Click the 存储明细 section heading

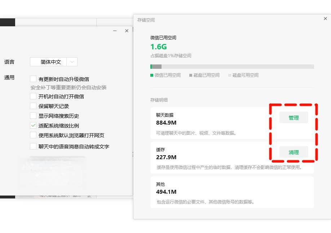(159, 100)
